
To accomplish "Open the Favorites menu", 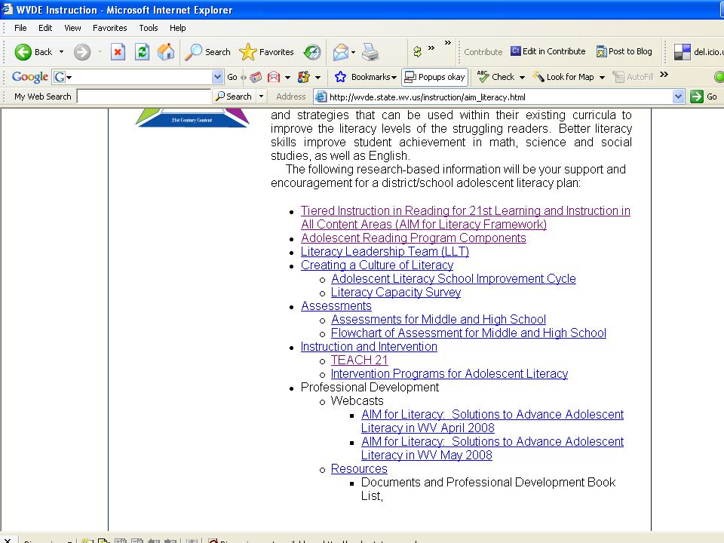I will coord(110,28).
